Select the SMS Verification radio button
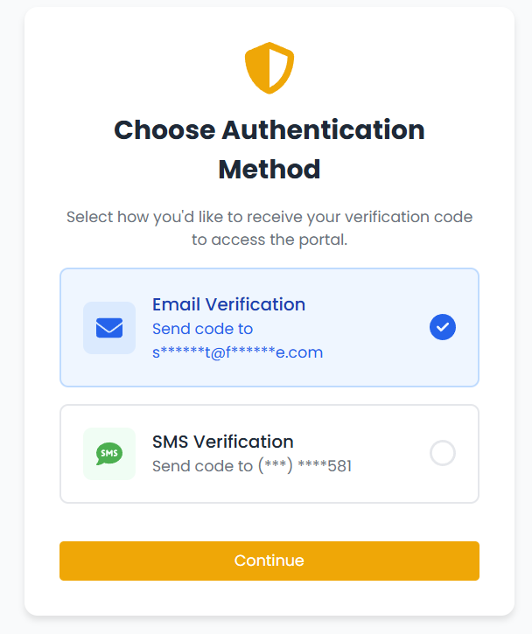The height and width of the screenshot is (634, 532). [x=443, y=453]
